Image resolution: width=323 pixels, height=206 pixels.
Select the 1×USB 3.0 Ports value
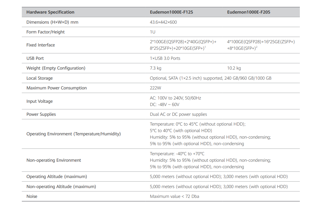pyautogui.click(x=165, y=58)
